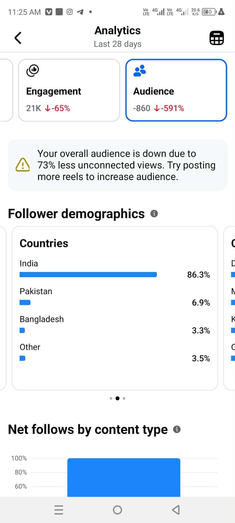Tap the audience down warning message

[126, 165]
